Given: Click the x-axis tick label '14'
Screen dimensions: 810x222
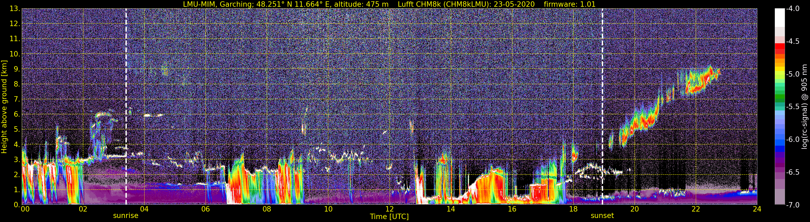Looking at the screenshot, I should (451, 209).
